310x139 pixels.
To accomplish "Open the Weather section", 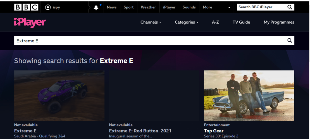I will pos(148,7).
